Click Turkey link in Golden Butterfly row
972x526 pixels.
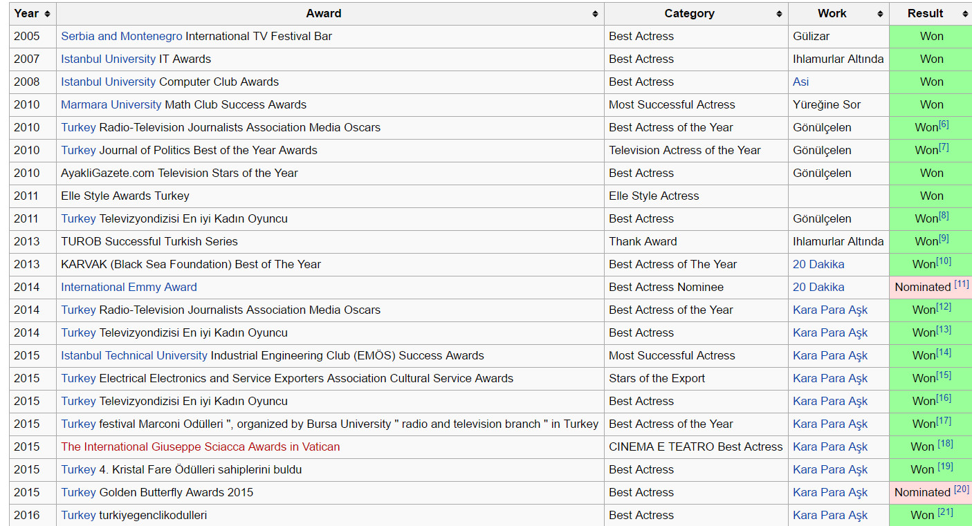78,492
